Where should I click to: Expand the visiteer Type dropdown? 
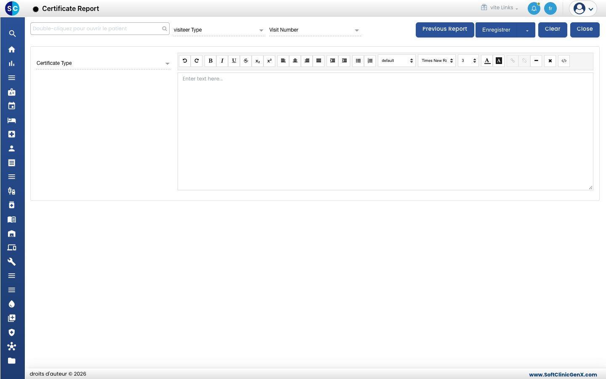click(x=219, y=30)
